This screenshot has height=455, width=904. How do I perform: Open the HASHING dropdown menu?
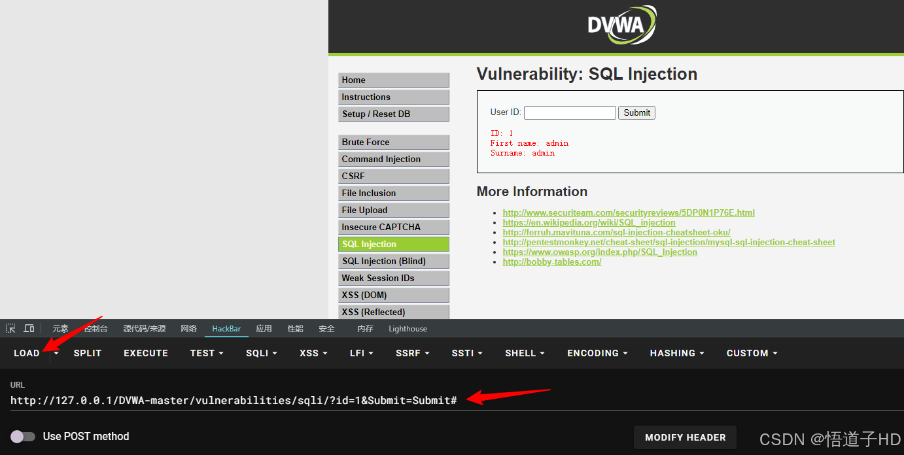(677, 353)
